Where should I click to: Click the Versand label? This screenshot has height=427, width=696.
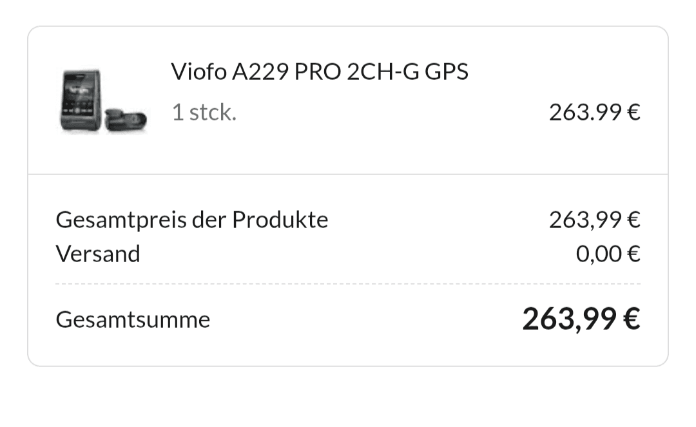coord(97,254)
